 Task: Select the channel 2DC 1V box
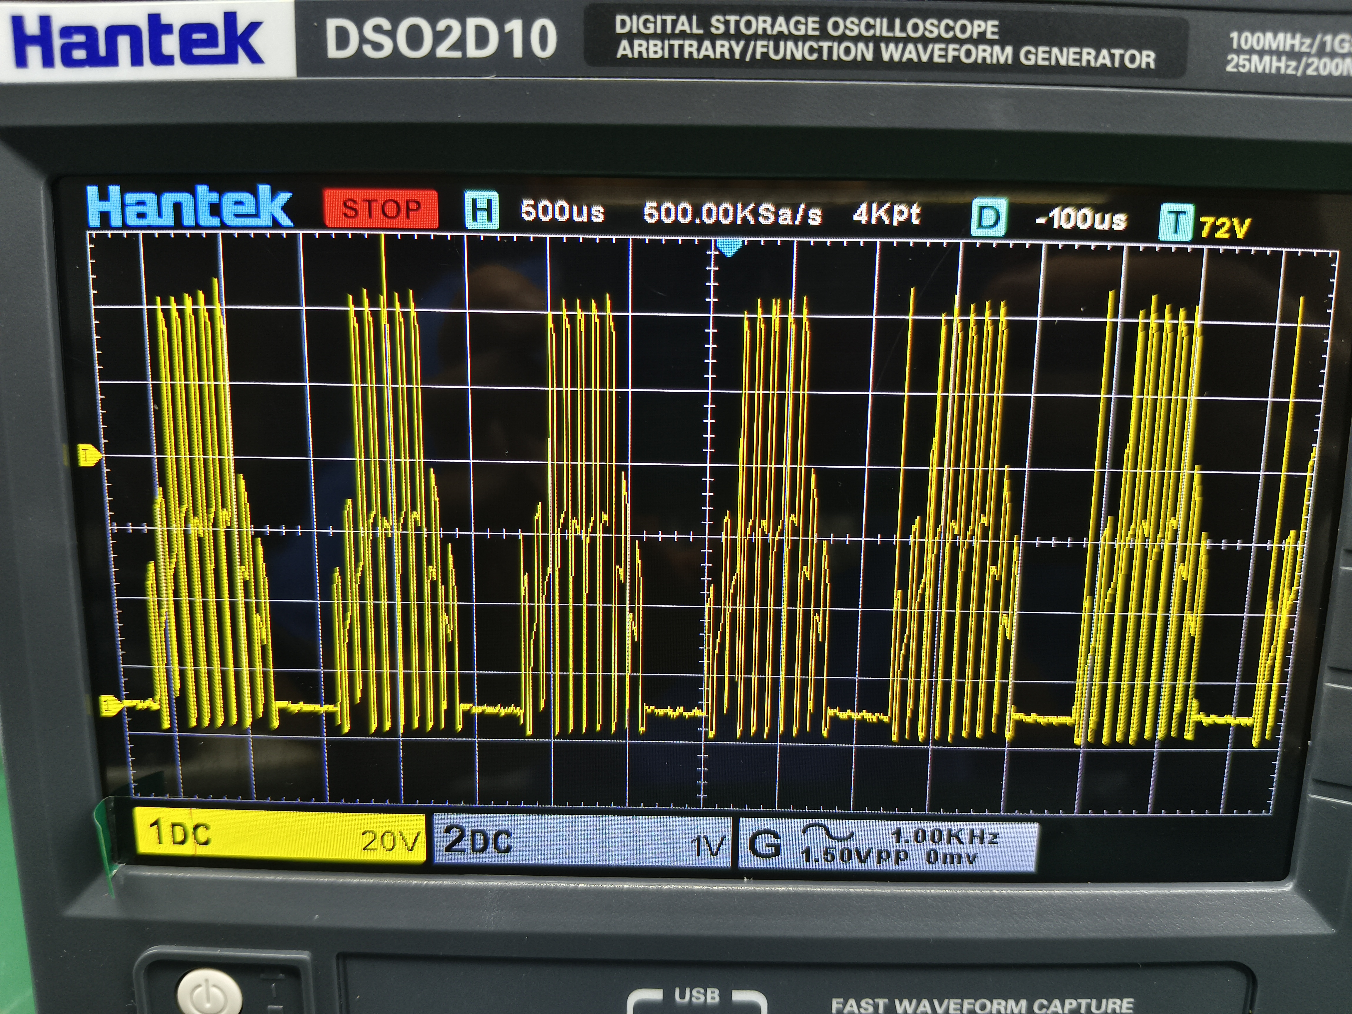[x=582, y=840]
